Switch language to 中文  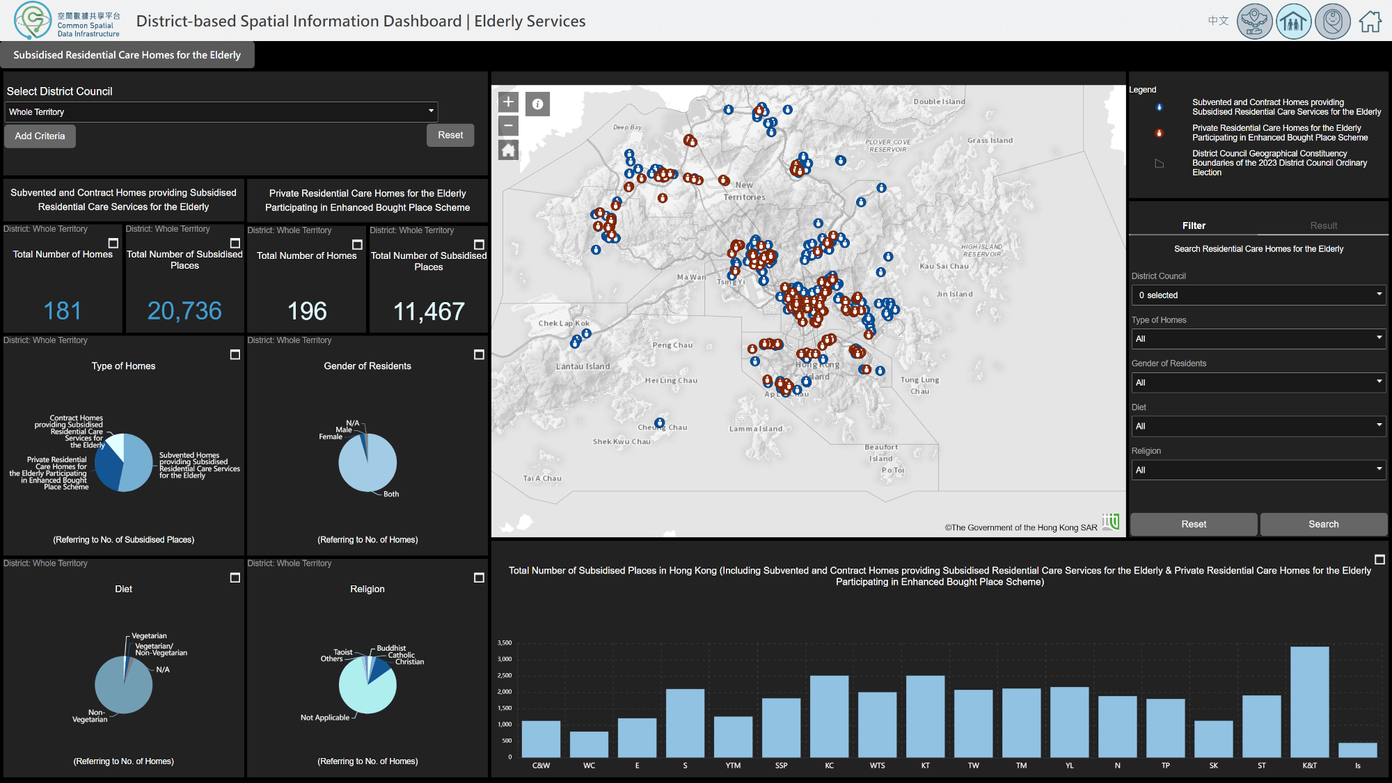pos(1218,21)
